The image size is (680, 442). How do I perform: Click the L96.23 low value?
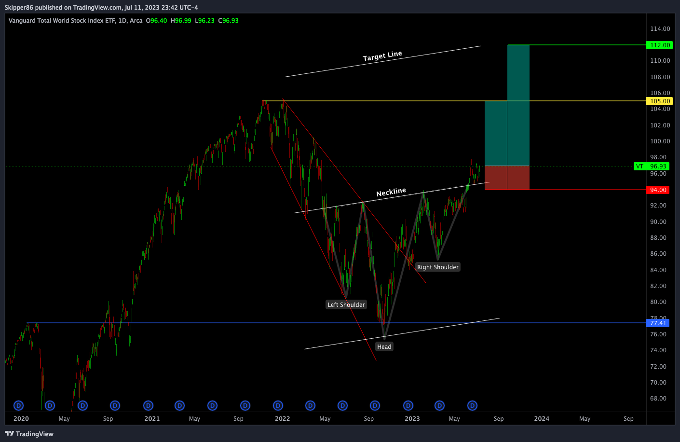pyautogui.click(x=204, y=21)
